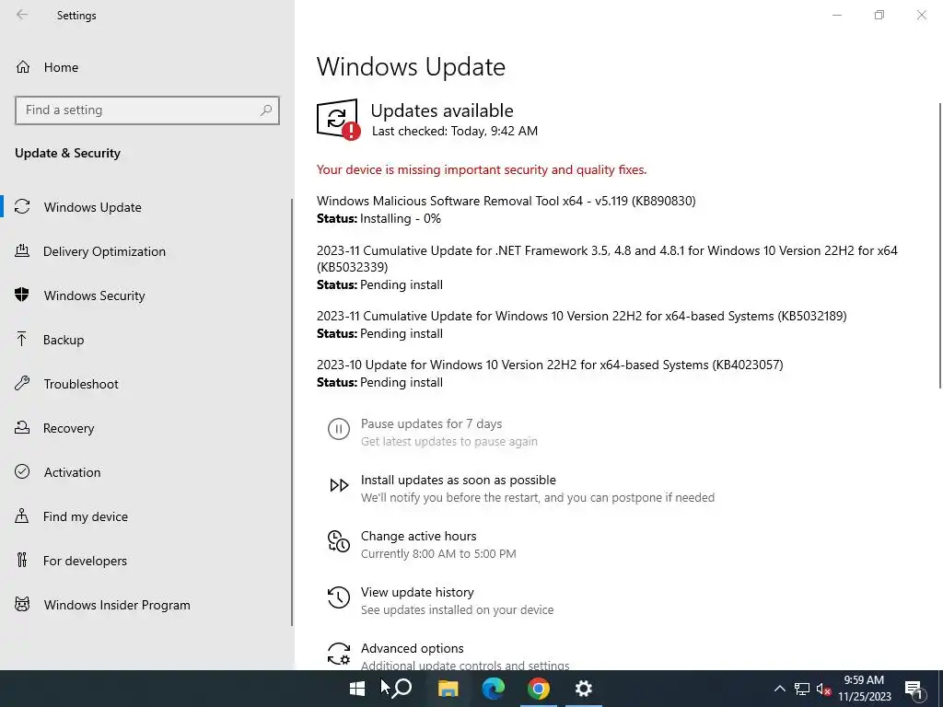
Task: Click Pause updates for 7 days
Action: tap(431, 423)
